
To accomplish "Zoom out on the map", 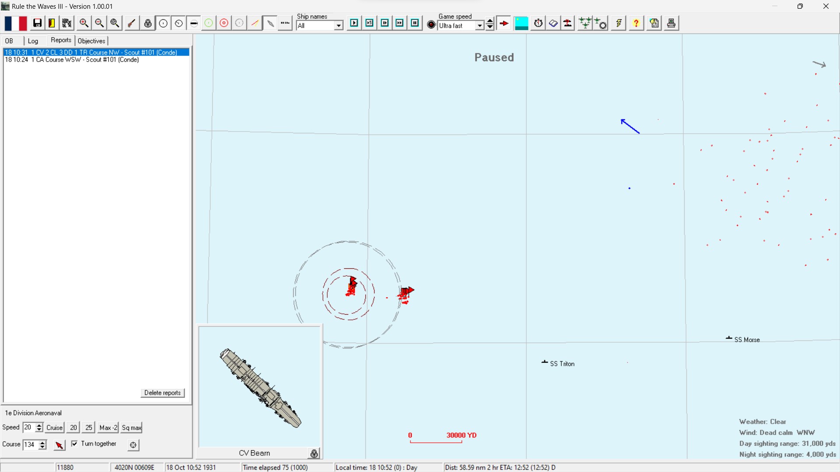I will [99, 23].
